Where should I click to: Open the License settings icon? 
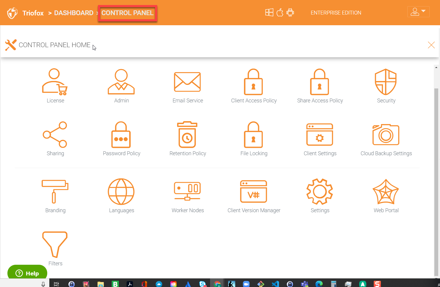(55, 82)
